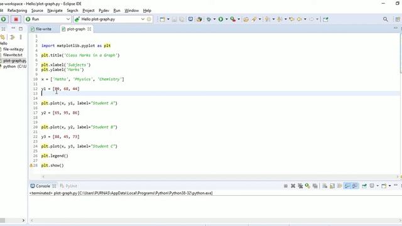Select file-write.py in the project explorer
The image size is (402, 226).
tap(13, 49)
